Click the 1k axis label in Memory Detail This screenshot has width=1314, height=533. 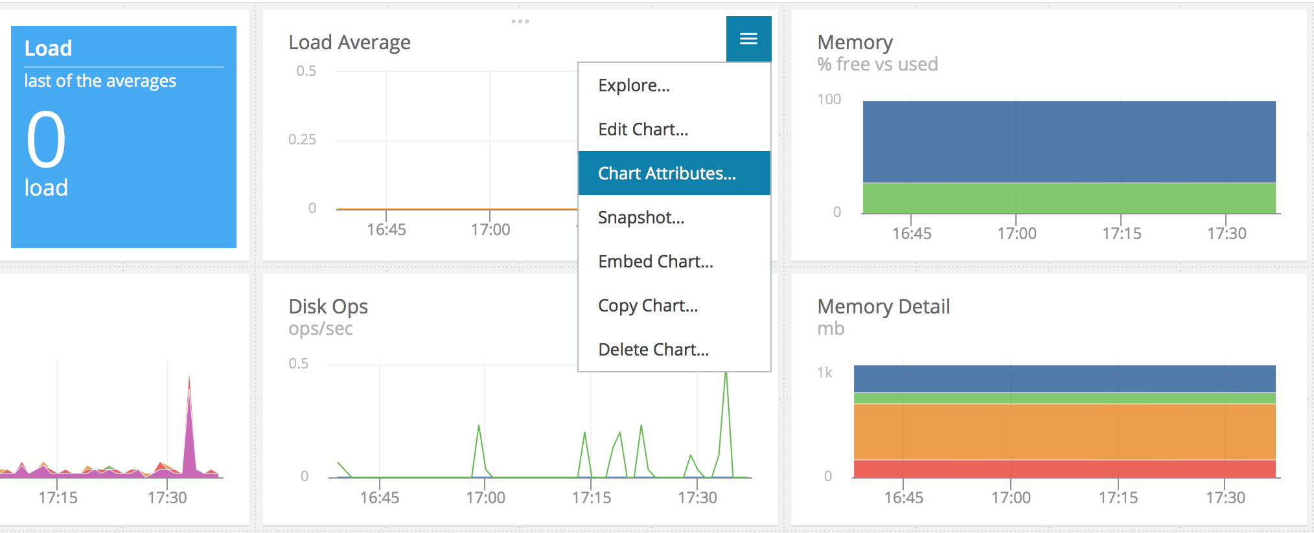point(824,372)
